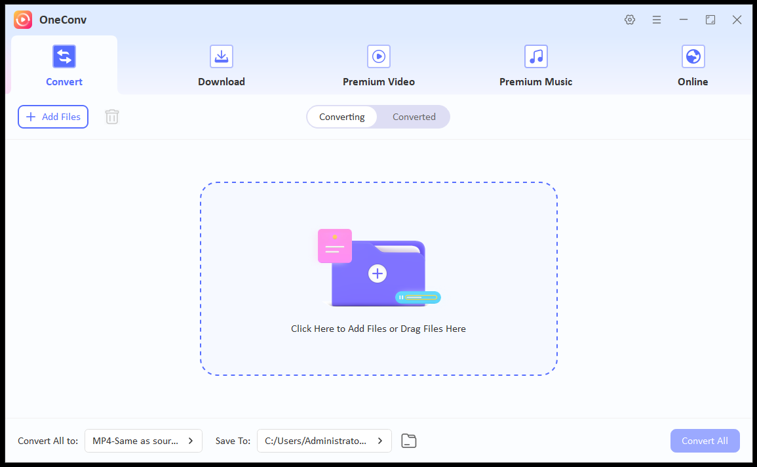Expand the Save To path dropdown

click(324, 441)
